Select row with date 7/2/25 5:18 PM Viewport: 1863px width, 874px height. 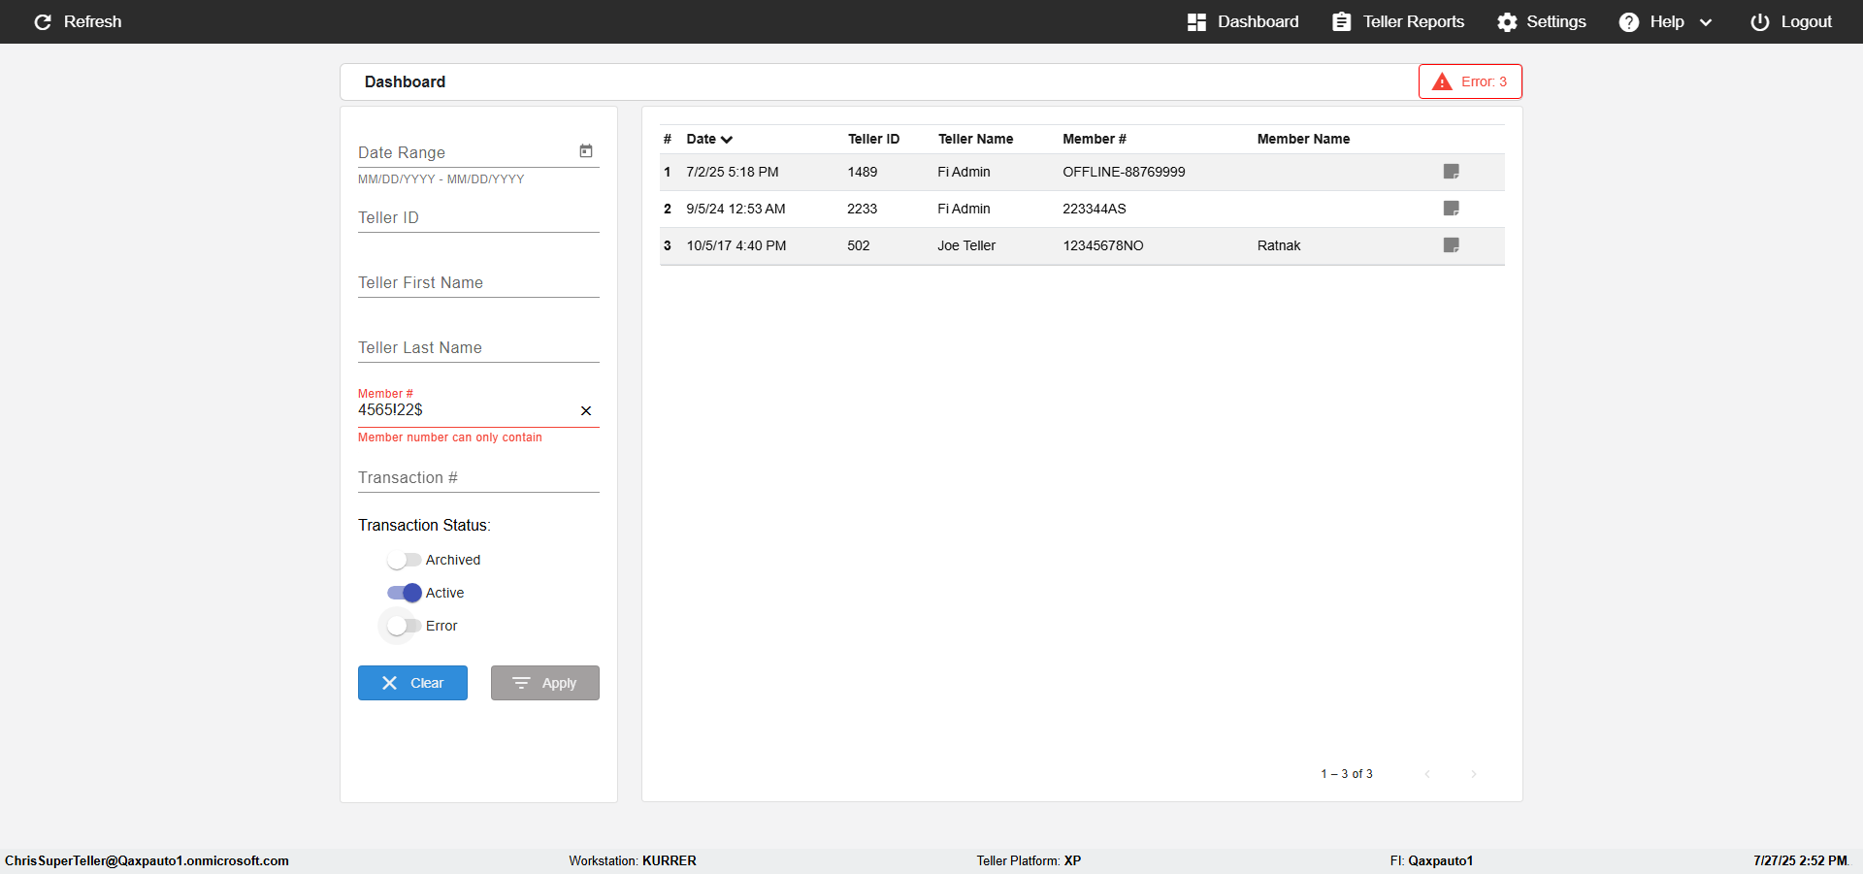(x=1082, y=172)
